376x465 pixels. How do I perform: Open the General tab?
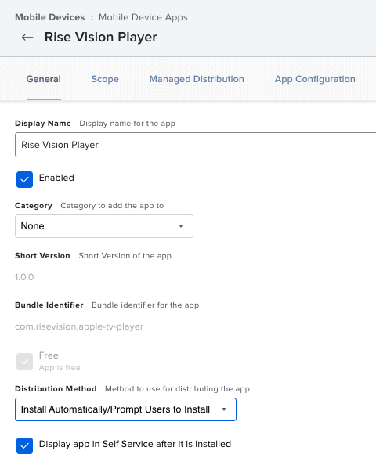coord(44,79)
